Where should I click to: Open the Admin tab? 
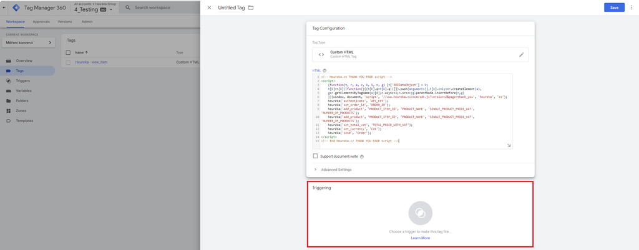87,22
